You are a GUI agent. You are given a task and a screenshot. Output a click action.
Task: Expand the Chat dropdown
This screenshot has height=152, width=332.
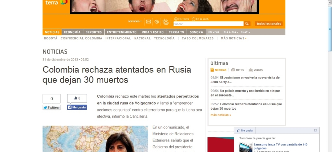[x=245, y=32]
